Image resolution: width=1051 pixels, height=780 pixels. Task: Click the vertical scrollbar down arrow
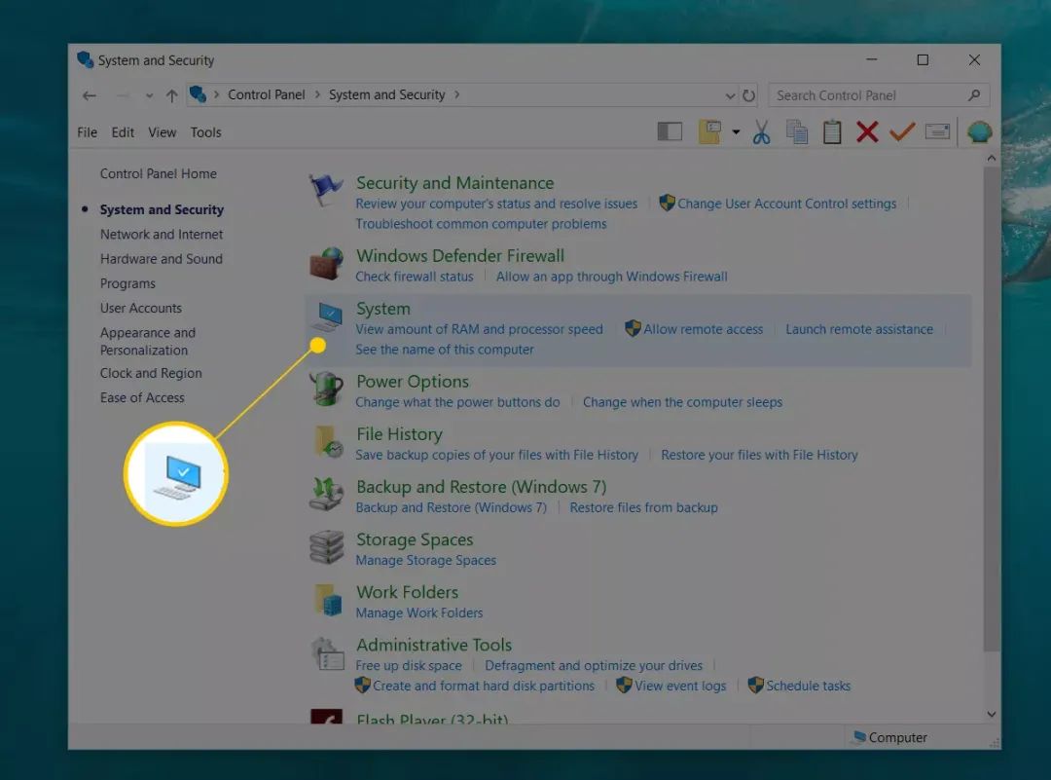tap(992, 715)
